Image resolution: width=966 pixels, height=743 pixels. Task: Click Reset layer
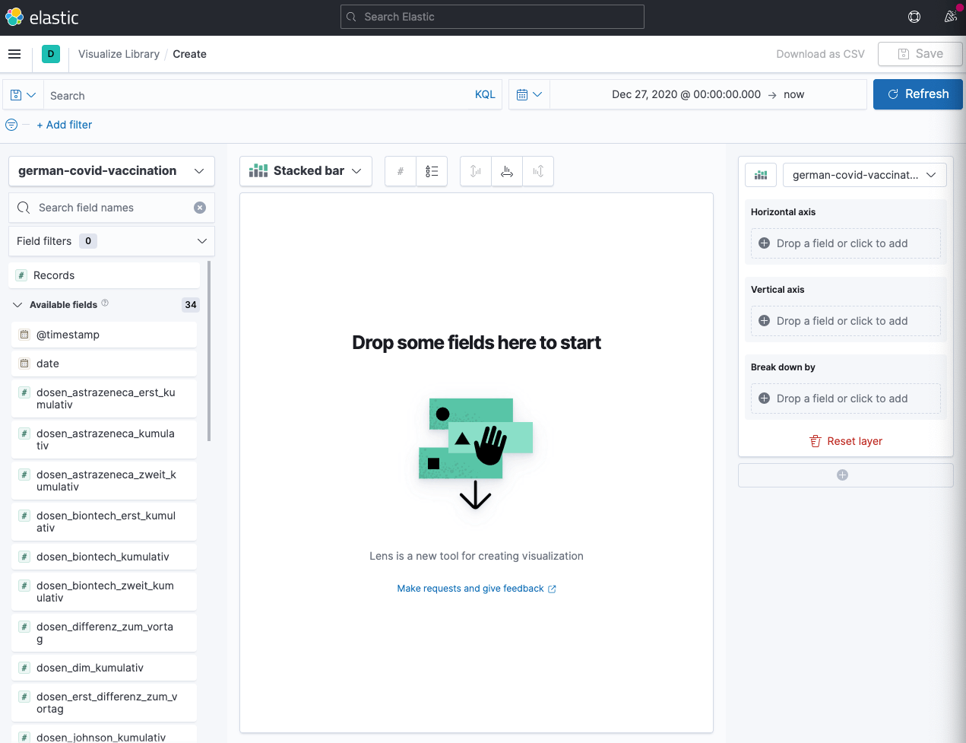[846, 441]
